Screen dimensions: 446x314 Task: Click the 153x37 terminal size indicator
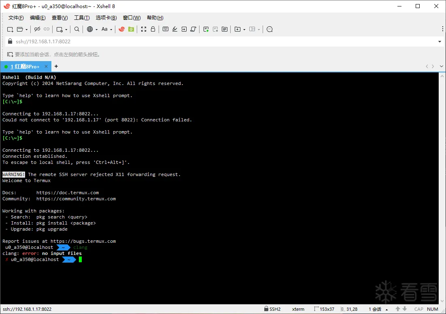(x=324, y=309)
